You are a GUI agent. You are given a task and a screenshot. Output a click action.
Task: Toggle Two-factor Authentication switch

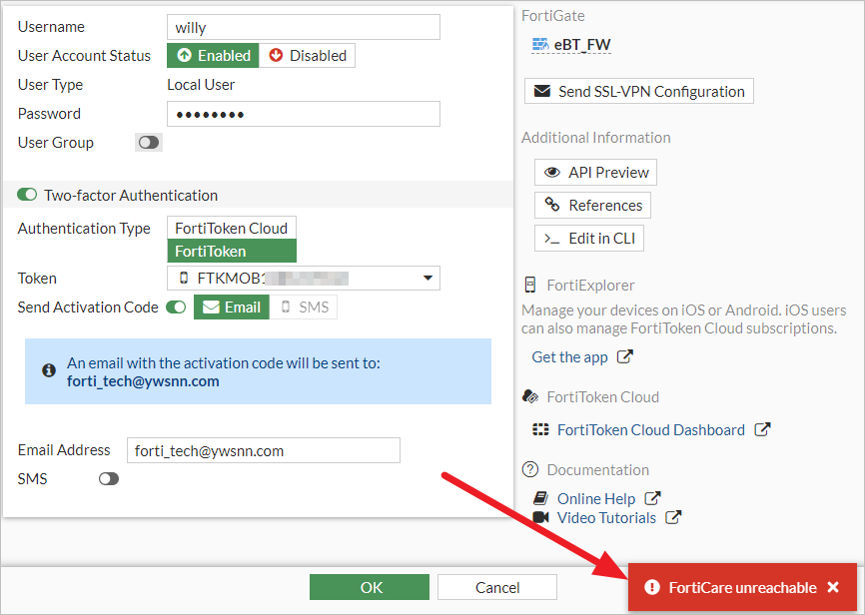tap(27, 195)
